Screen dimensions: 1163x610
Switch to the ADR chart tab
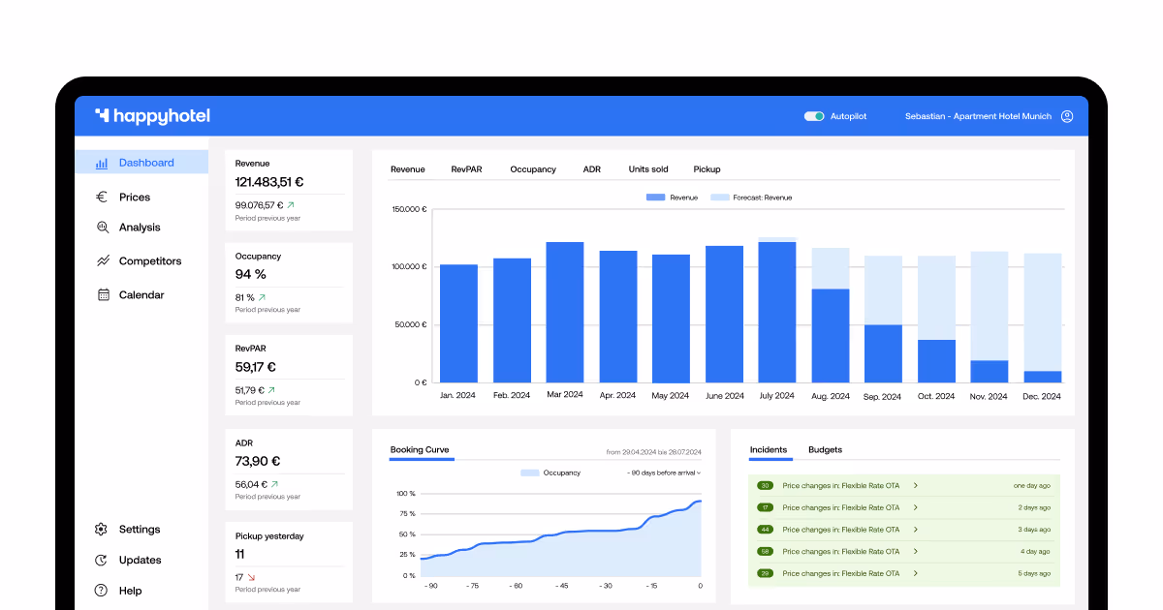coord(592,169)
